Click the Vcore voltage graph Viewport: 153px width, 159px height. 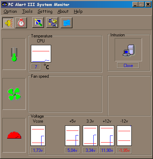(38, 135)
